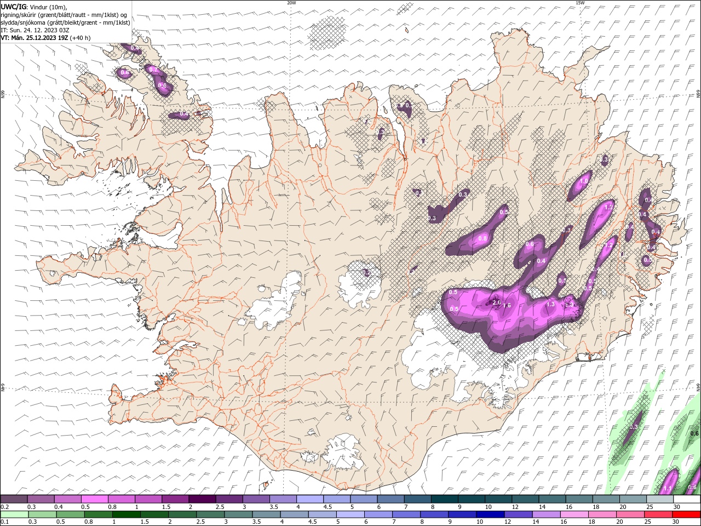Click the bottom legend swatch labeled 6
Image resolution: width=701 pixels, height=526 pixels.
(x=378, y=514)
